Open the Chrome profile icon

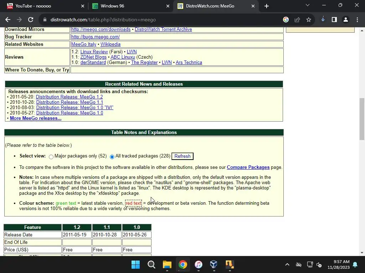point(346,20)
